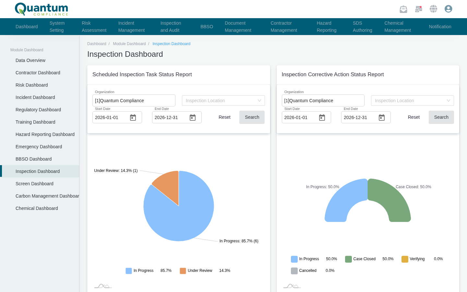Open the Dashboard menu in top navigation
Screen dimensions: 467x292
pos(27,27)
